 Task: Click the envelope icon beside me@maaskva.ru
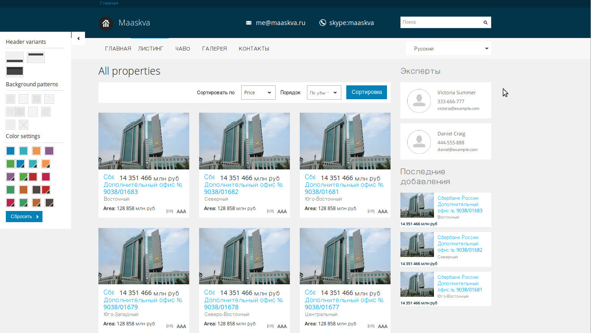(249, 23)
